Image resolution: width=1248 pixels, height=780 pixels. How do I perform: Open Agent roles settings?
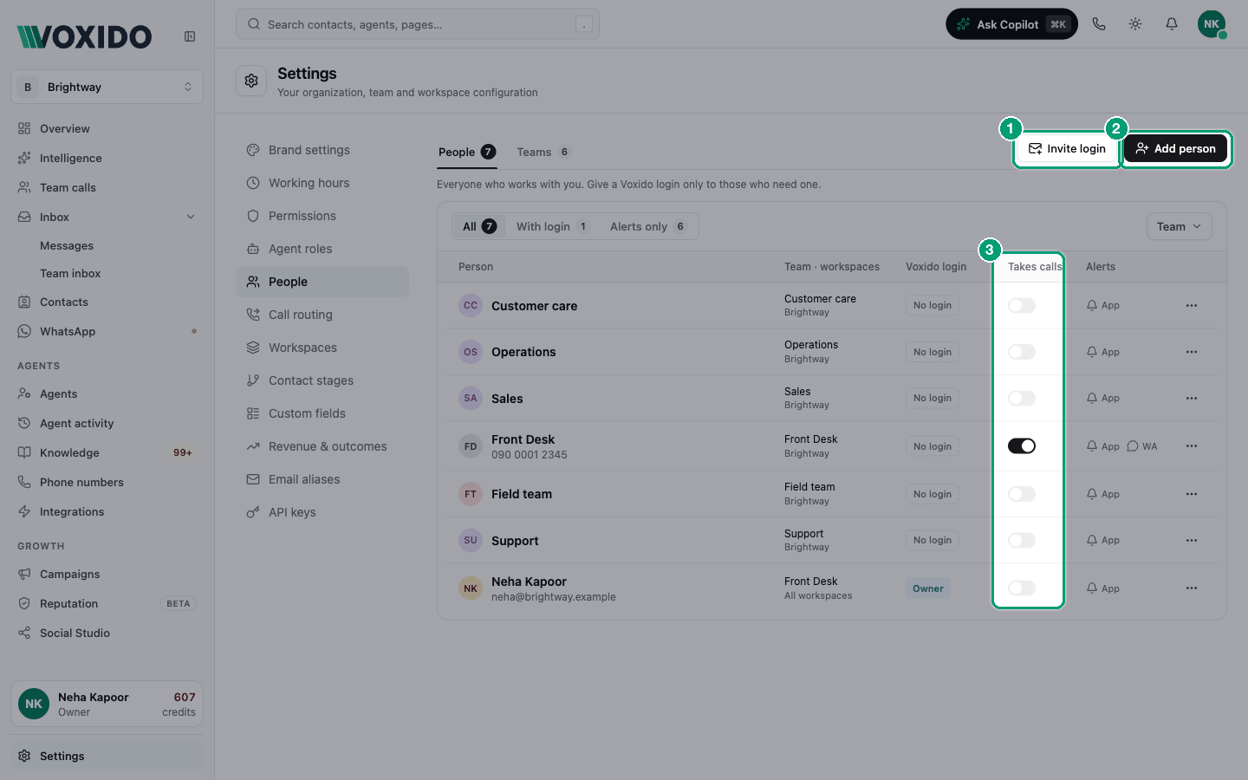click(322, 249)
